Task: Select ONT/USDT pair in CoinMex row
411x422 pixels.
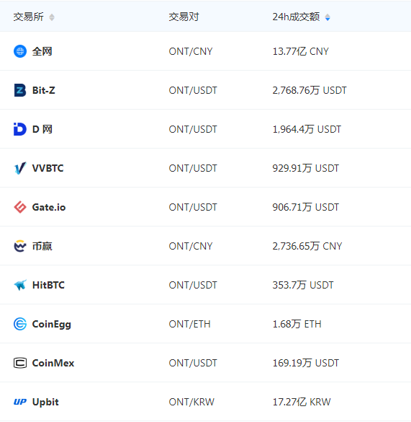Action: pyautogui.click(x=193, y=363)
